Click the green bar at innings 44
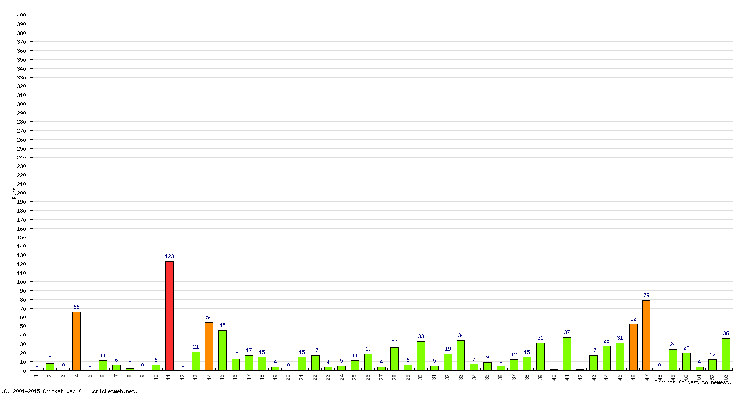The width and height of the screenshot is (742, 395). 606,358
